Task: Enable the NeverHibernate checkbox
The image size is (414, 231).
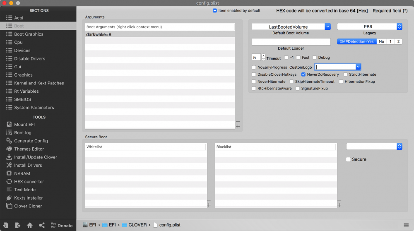Action: click(x=254, y=82)
